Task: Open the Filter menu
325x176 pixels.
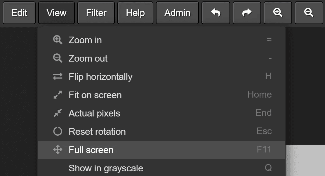Action: (96, 13)
